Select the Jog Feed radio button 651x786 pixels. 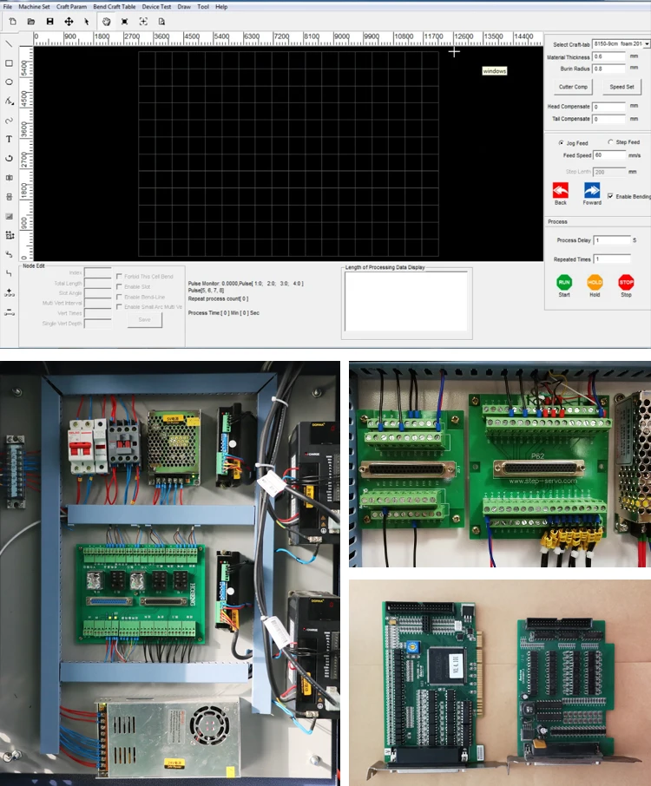560,142
